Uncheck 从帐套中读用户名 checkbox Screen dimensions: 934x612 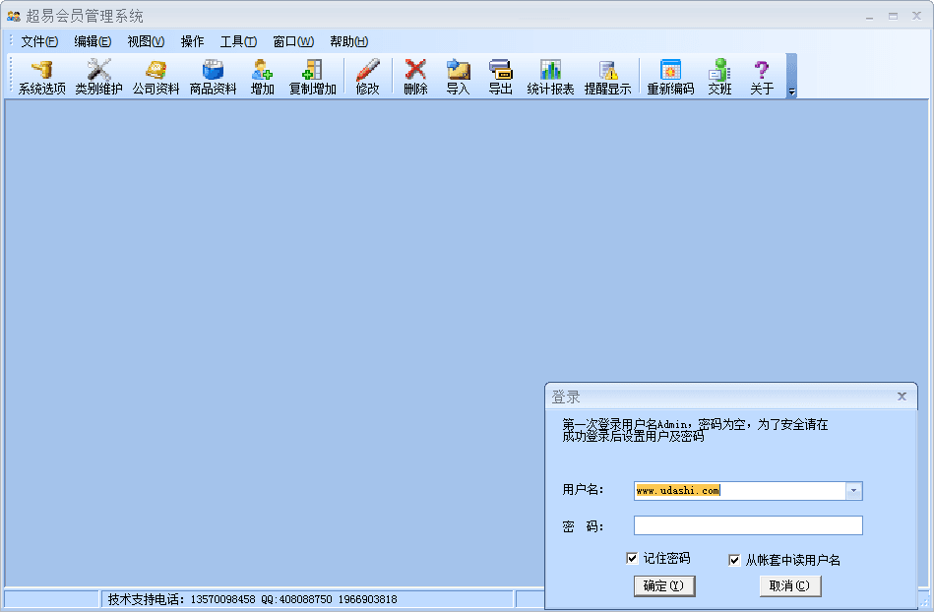[734, 560]
